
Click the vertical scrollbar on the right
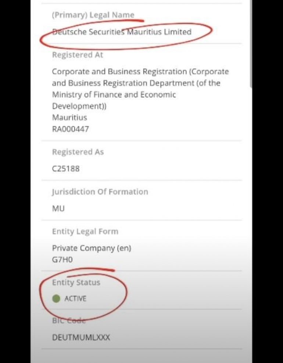point(251,44)
